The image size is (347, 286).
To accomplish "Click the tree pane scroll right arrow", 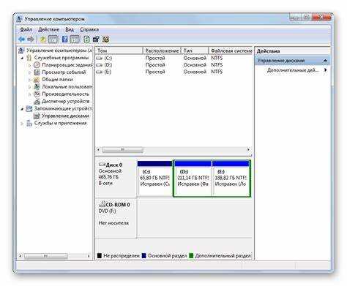I will [89, 256].
